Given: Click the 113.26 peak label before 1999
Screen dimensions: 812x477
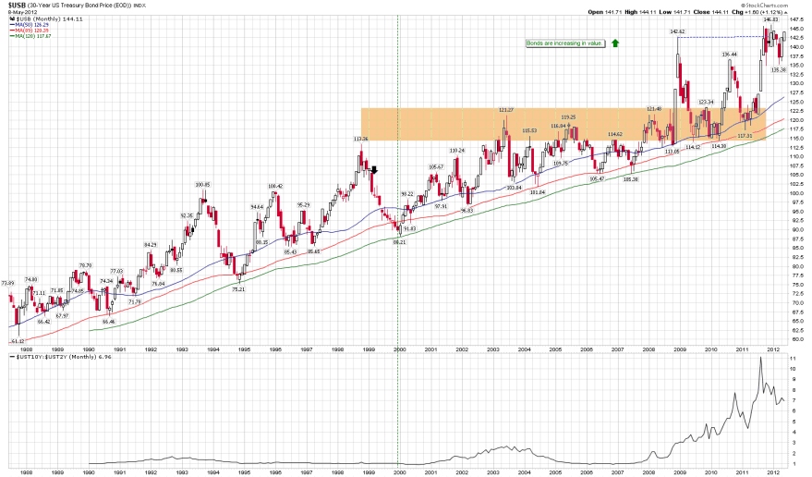Looking at the screenshot, I should click(x=361, y=139).
